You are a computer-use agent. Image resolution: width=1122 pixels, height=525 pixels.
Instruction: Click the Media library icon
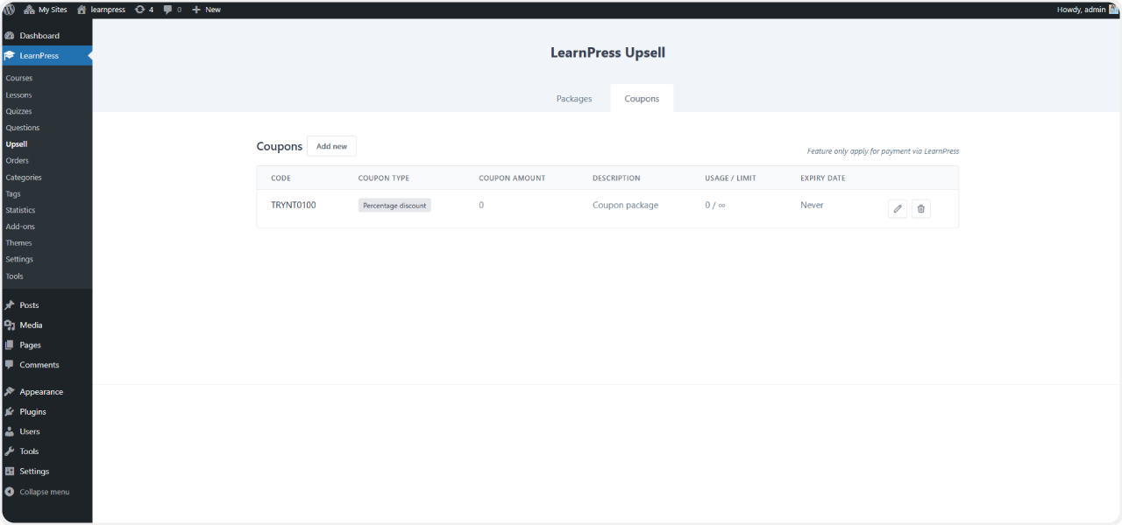[11, 325]
